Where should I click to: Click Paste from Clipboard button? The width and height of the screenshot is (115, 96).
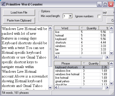click(19, 20)
